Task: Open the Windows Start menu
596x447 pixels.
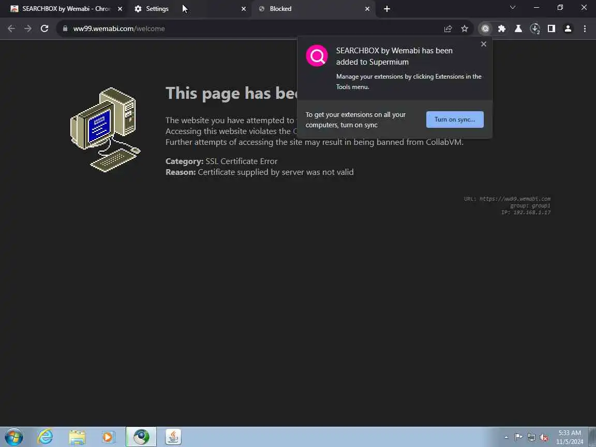Action: pos(14,437)
